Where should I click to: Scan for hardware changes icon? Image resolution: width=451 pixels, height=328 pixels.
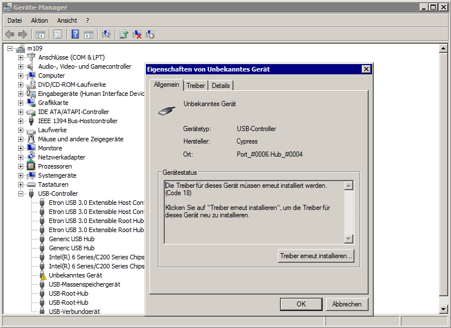tap(106, 35)
